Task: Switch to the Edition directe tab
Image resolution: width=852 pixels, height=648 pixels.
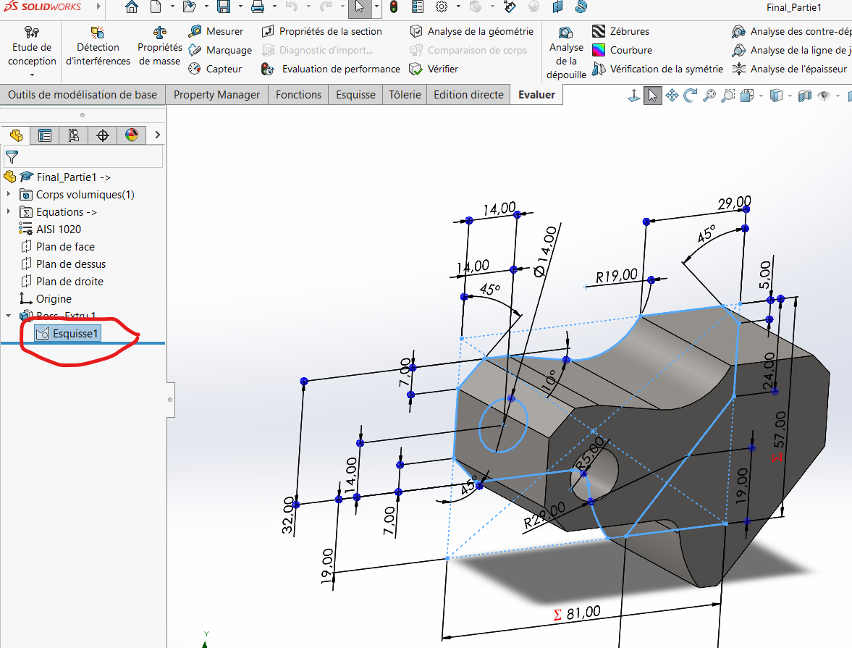Action: click(468, 95)
